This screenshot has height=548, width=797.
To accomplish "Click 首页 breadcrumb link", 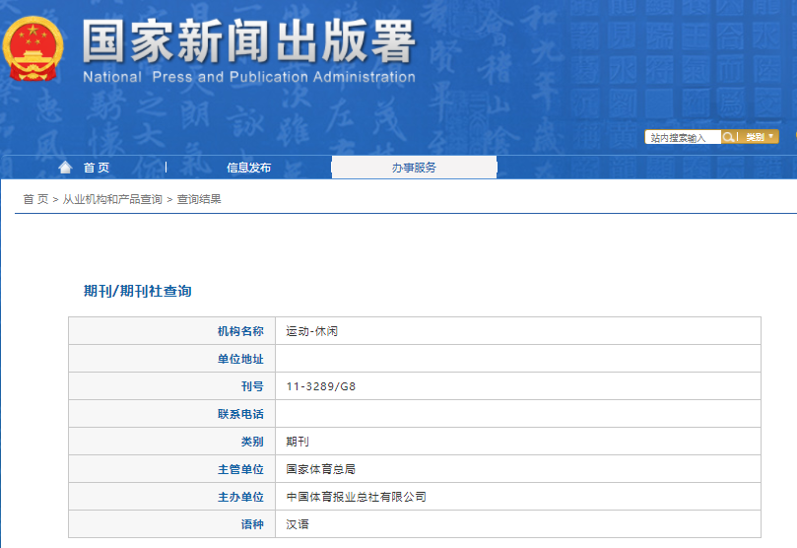I will tap(35, 199).
